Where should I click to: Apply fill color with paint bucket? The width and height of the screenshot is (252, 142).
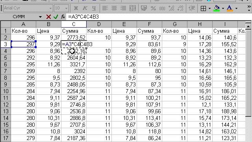click(217, 8)
